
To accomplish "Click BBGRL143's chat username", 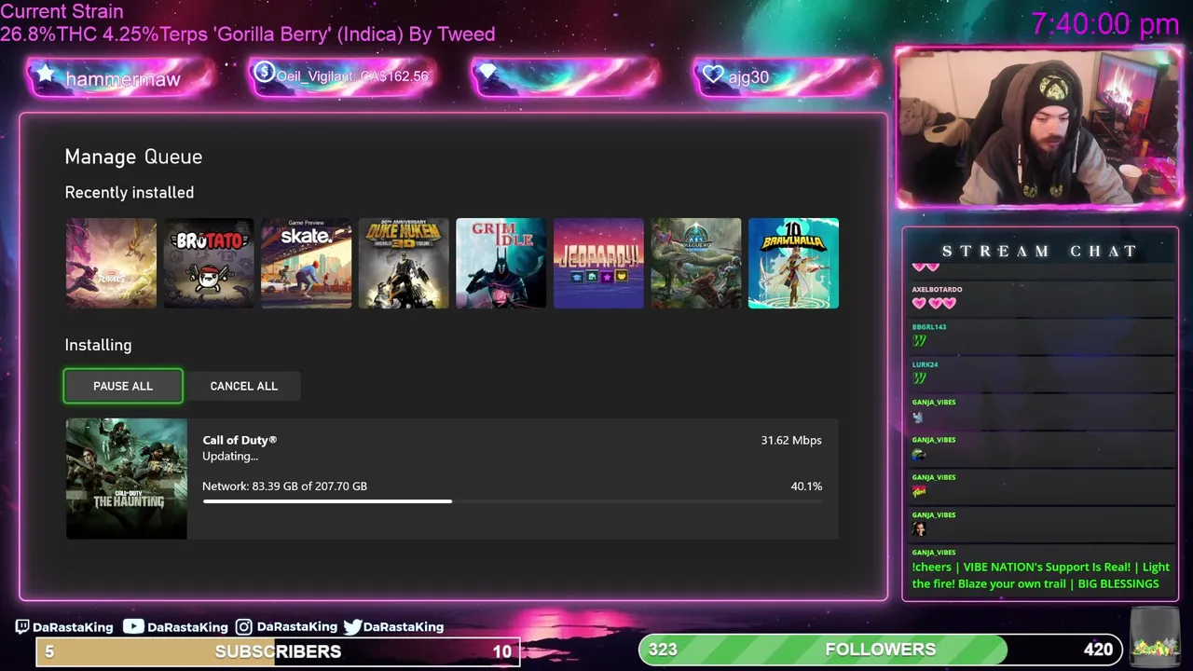I will click(x=928, y=327).
